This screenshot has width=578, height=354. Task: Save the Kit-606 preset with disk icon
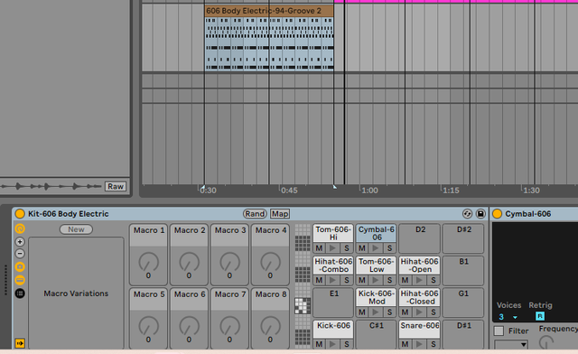(480, 214)
